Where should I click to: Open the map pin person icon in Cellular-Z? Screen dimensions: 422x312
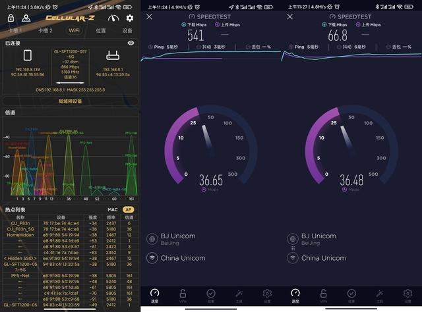click(26, 18)
